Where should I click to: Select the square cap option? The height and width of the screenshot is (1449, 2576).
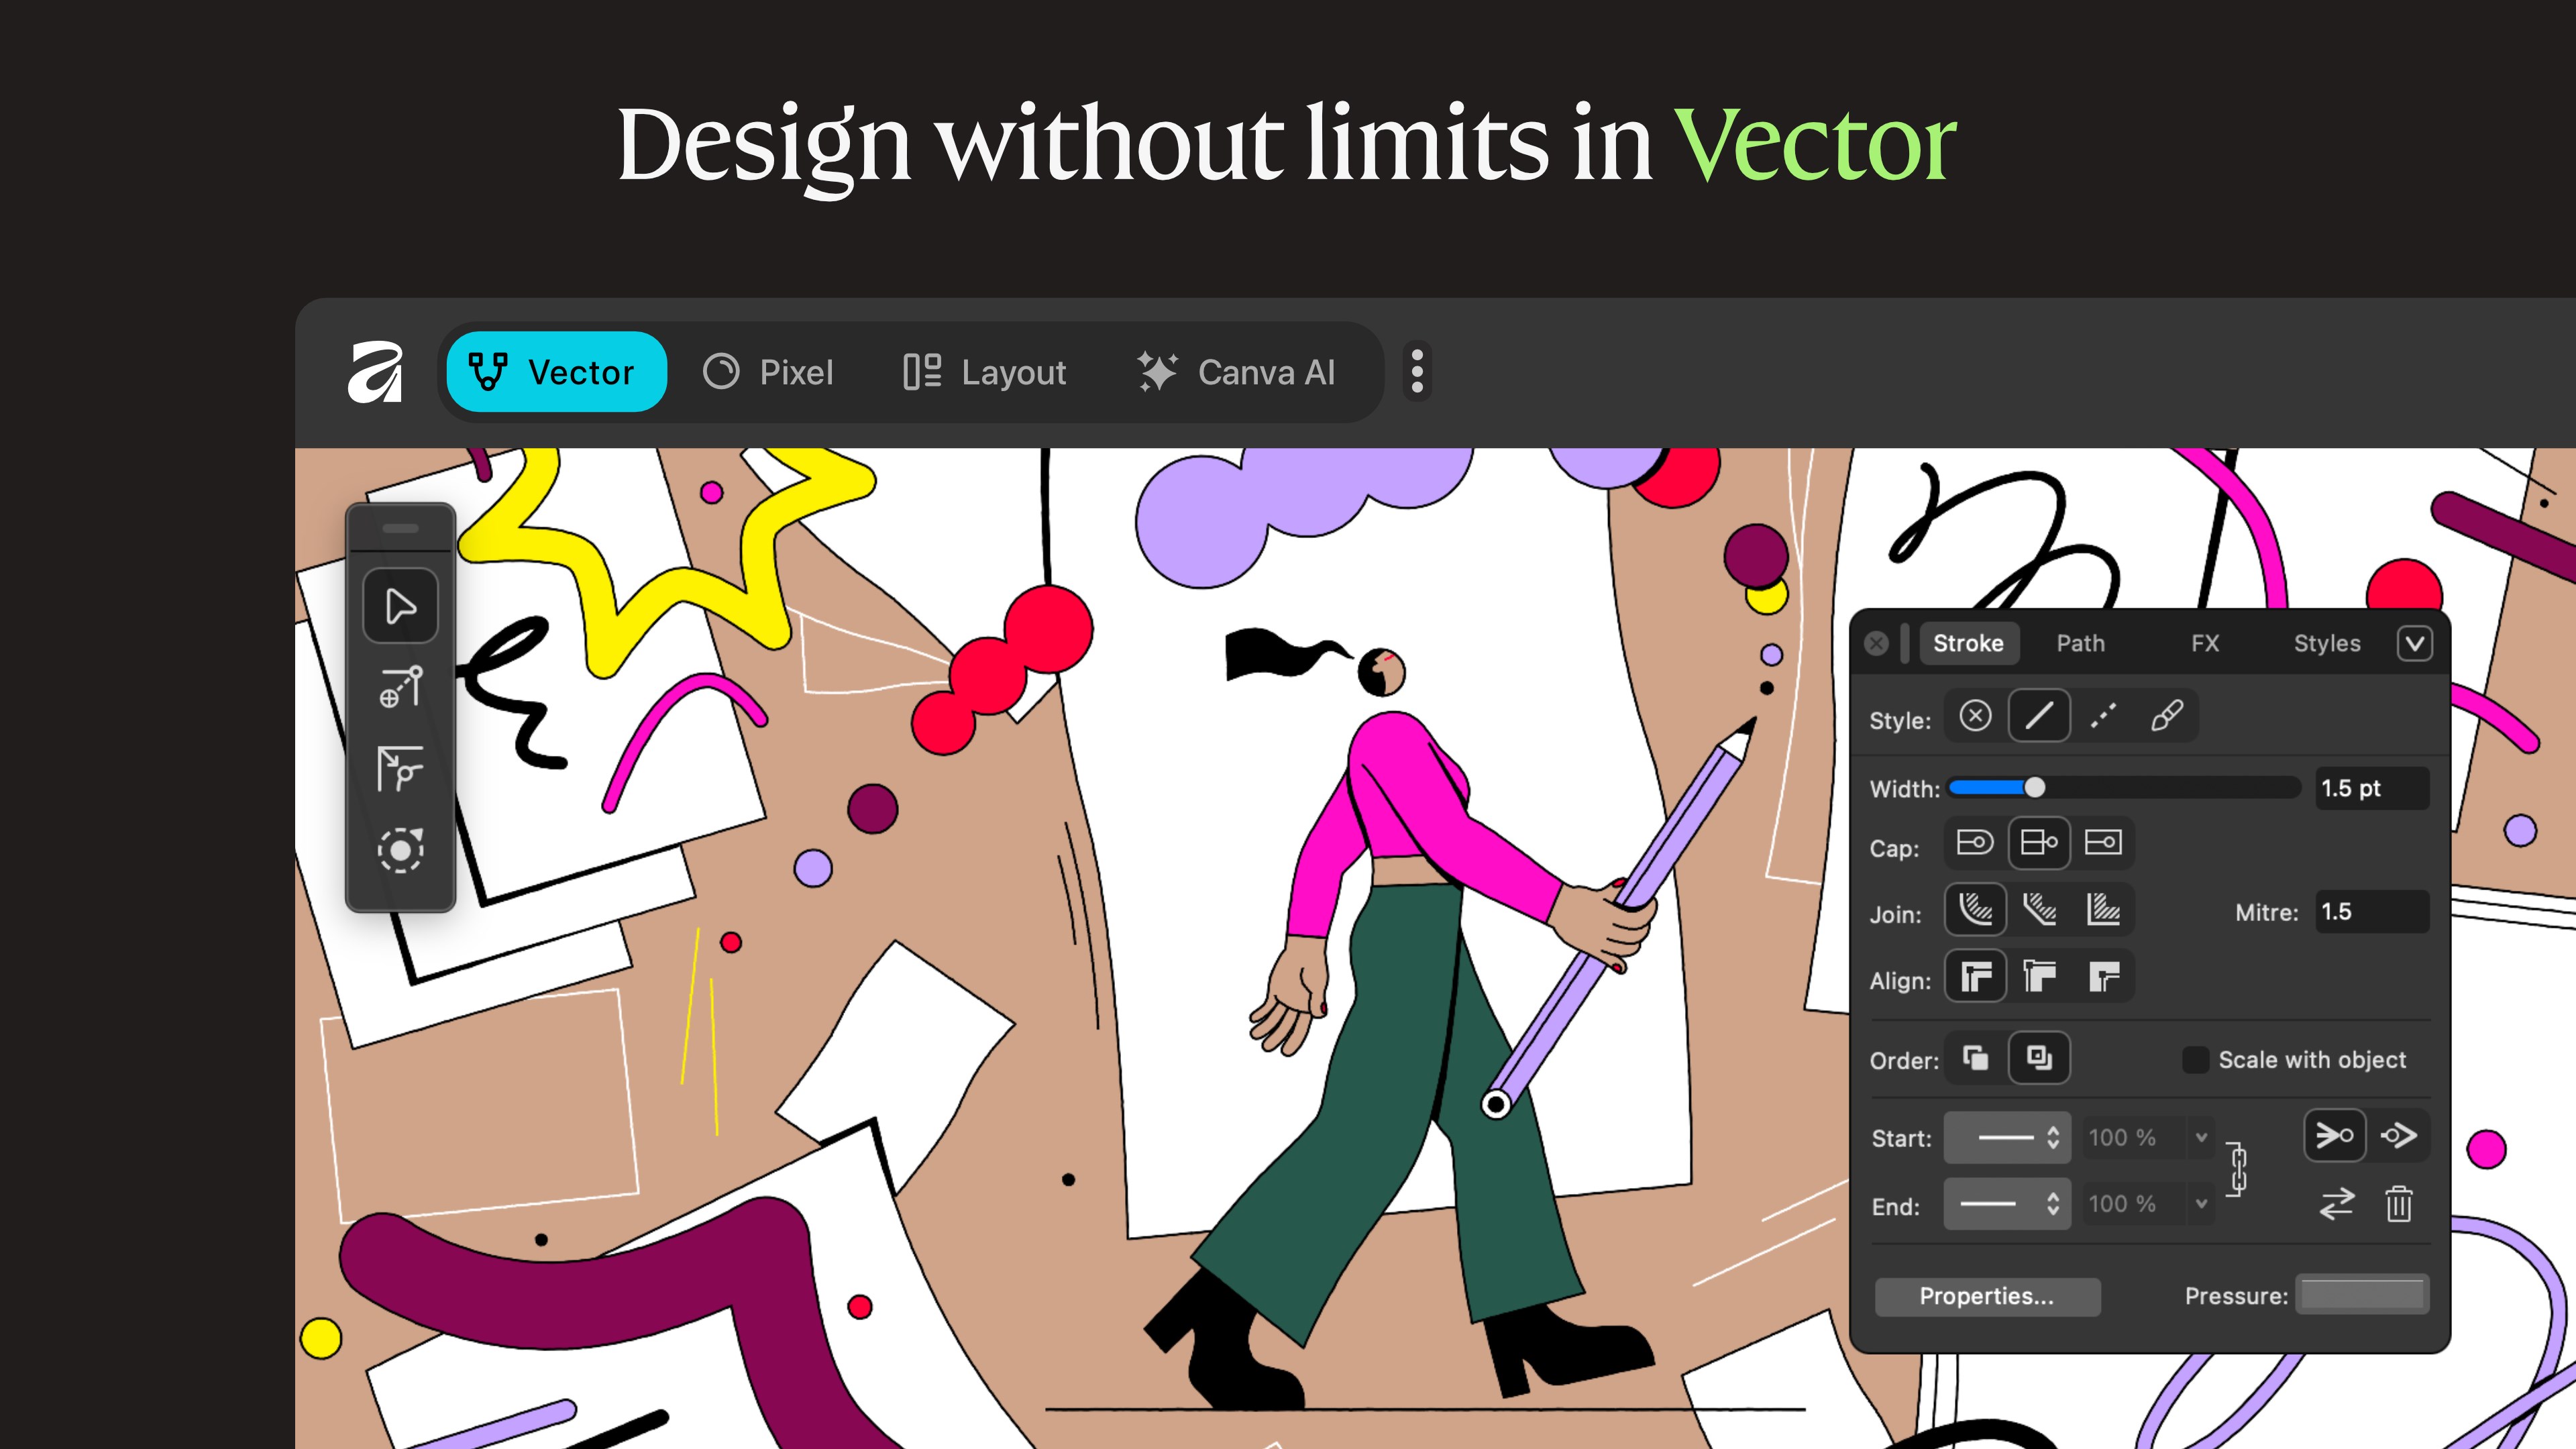tap(2103, 843)
